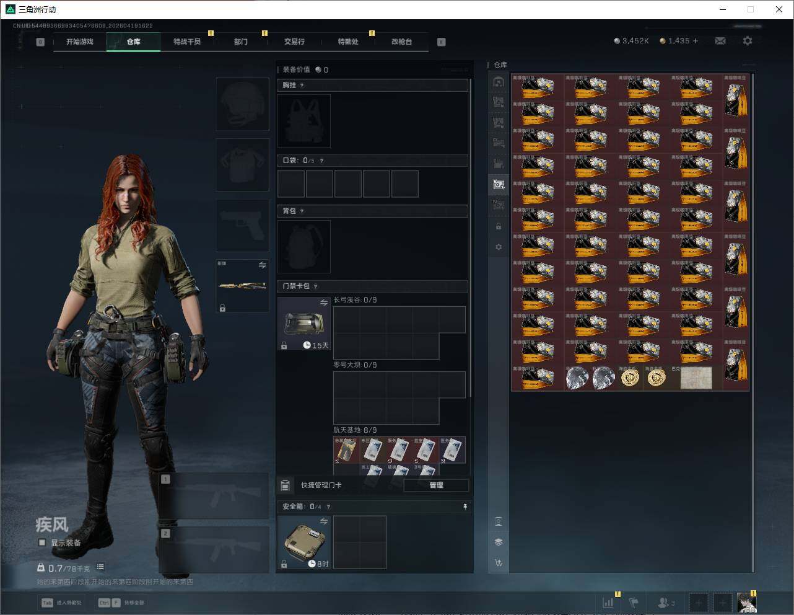The width and height of the screenshot is (794, 615).
Task: Open the 特勤处 tab
Action: (x=348, y=42)
